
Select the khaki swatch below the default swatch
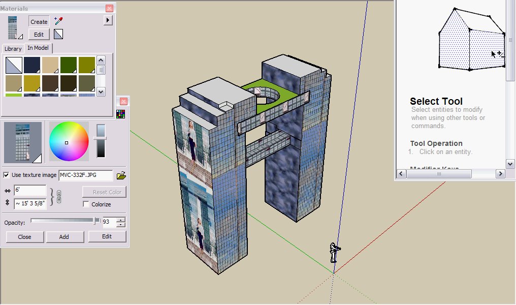point(14,83)
